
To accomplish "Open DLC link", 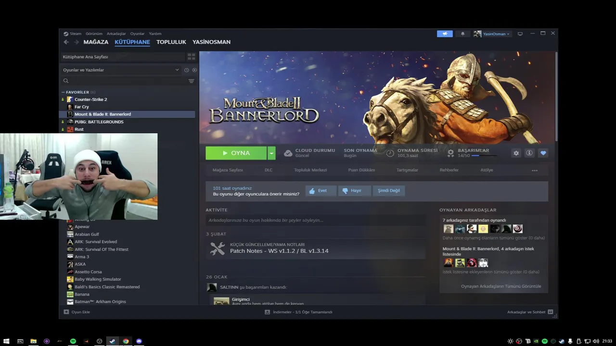I will pos(269,170).
